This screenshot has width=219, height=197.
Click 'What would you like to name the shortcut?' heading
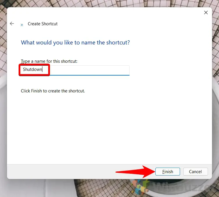click(x=75, y=42)
